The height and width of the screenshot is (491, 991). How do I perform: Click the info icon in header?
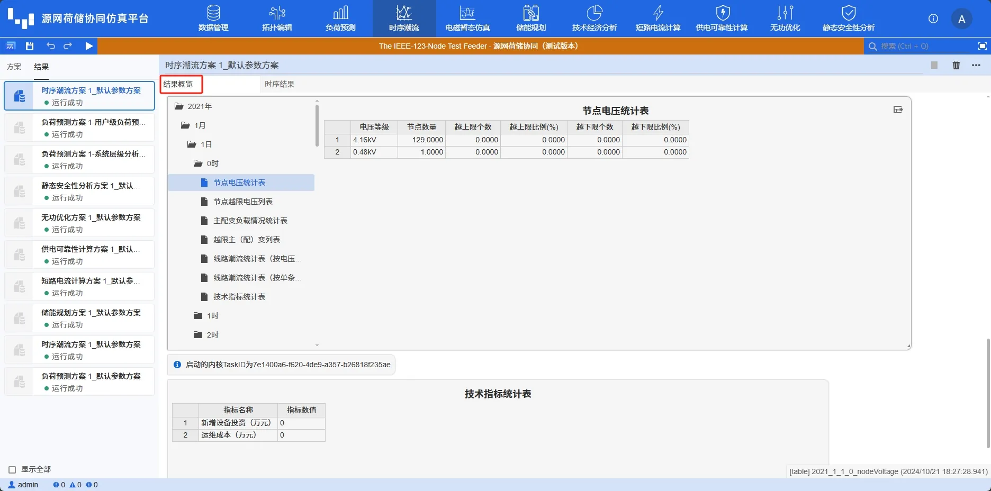[x=933, y=19]
